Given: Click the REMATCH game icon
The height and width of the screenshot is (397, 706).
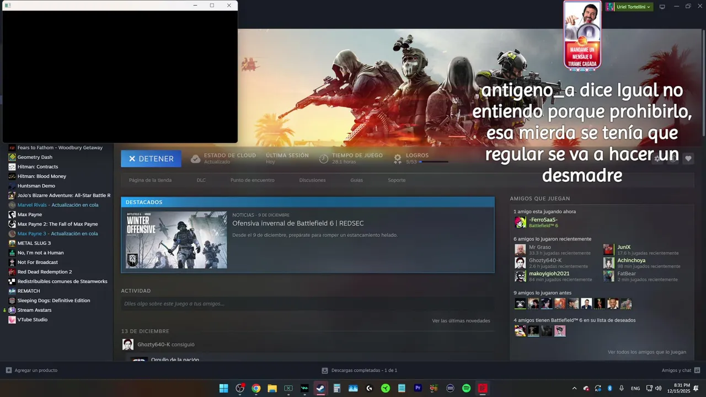Looking at the screenshot, I should tap(12, 291).
